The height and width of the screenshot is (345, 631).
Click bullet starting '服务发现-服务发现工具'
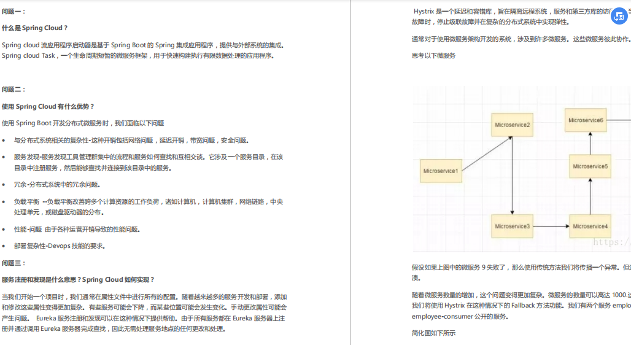click(149, 162)
